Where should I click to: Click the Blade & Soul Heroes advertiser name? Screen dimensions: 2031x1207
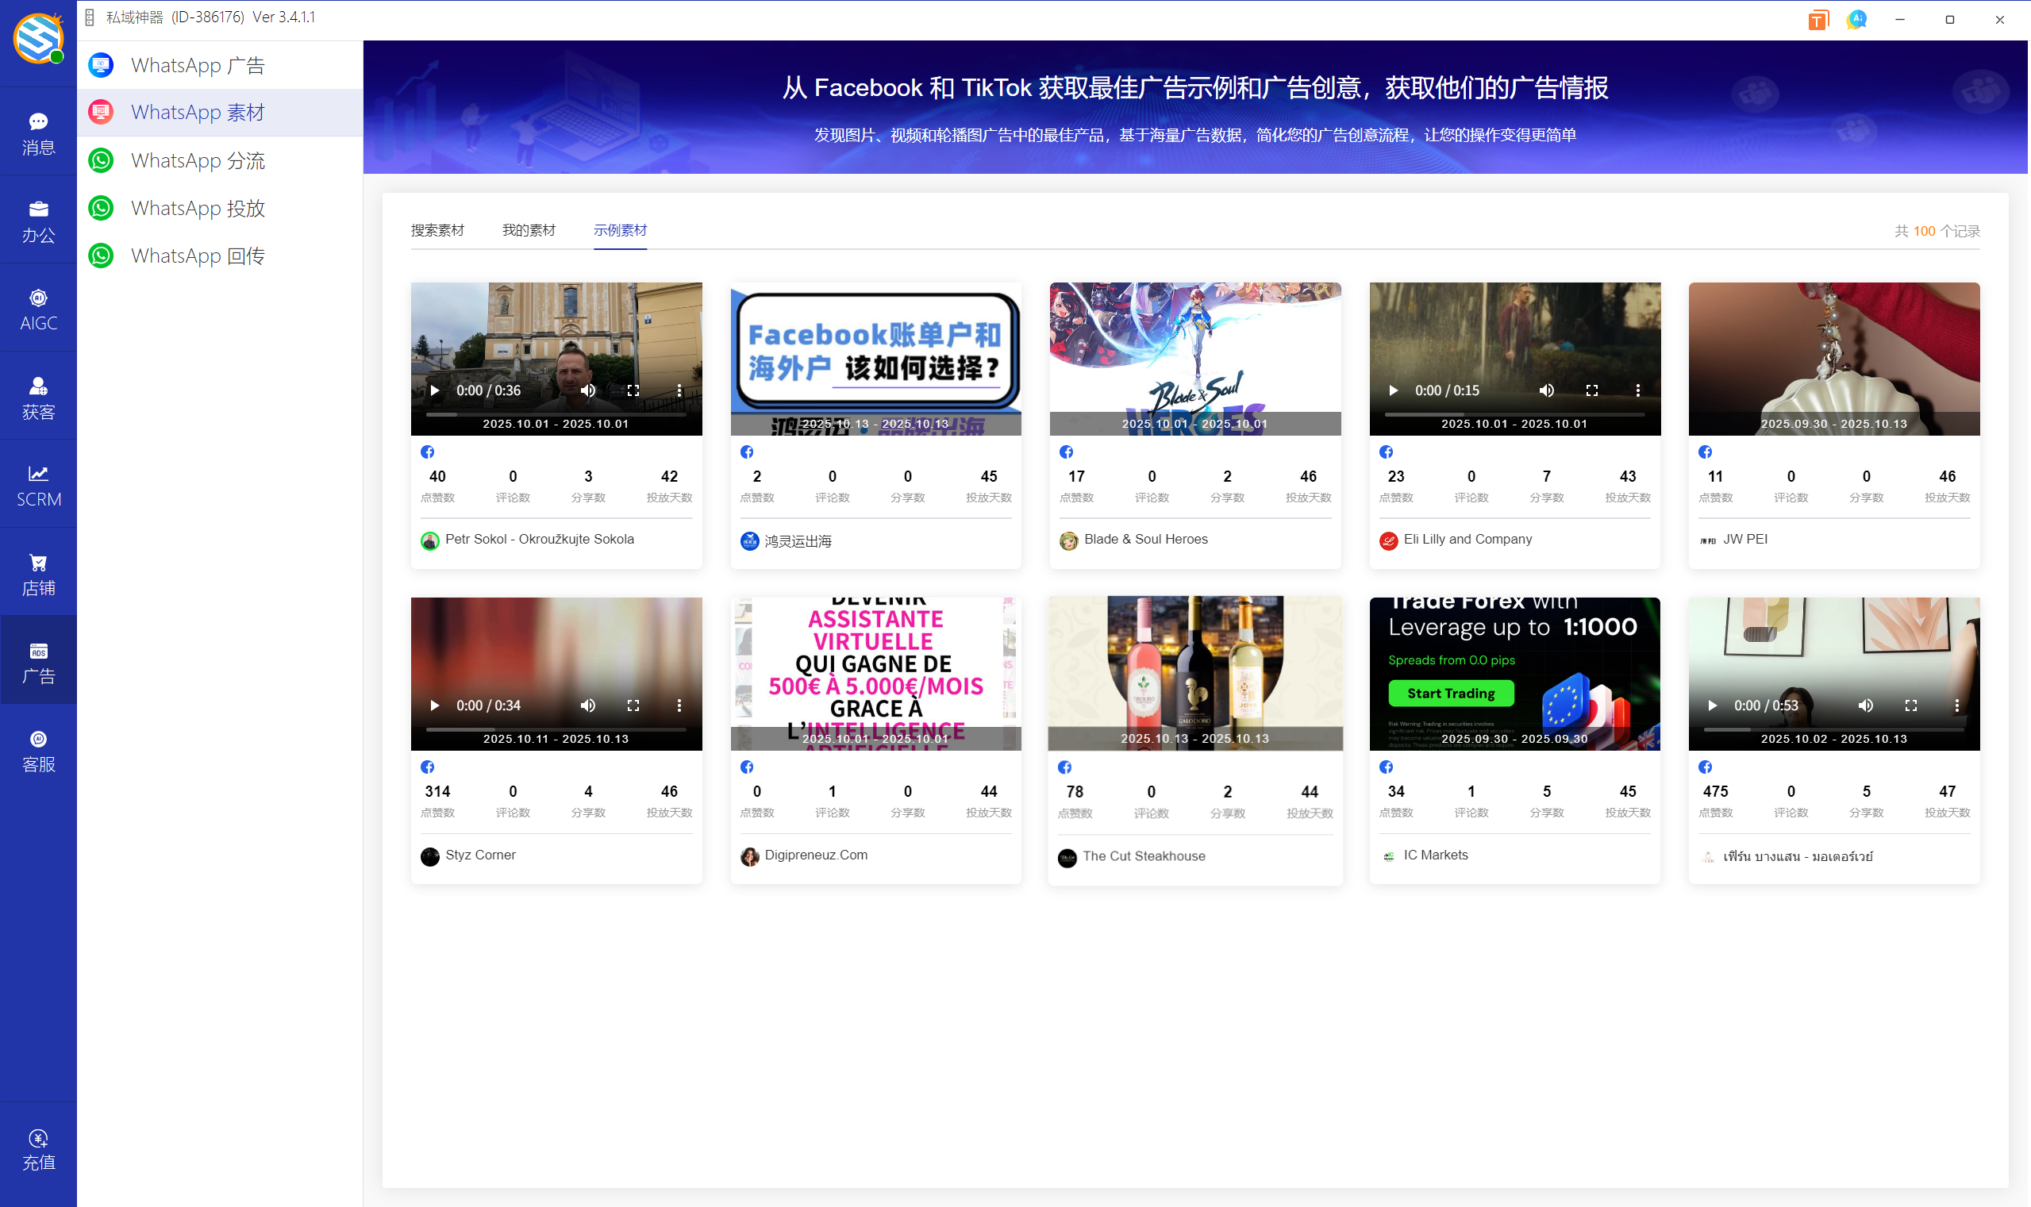(x=1145, y=539)
